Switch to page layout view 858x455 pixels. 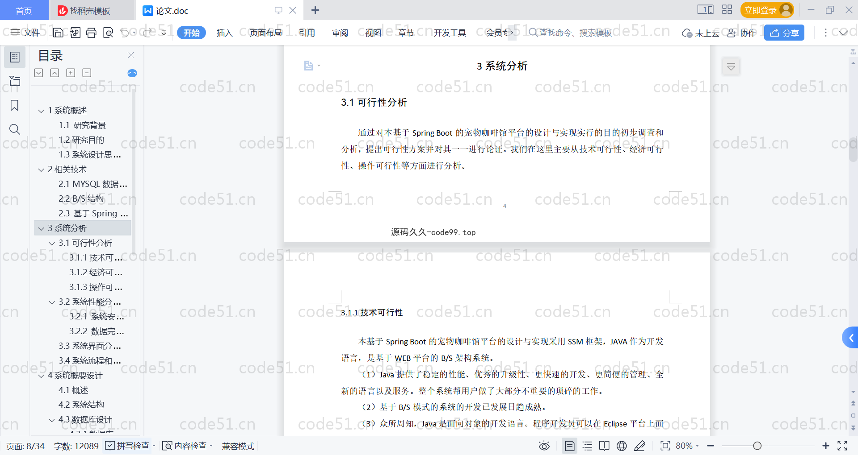[570, 446]
